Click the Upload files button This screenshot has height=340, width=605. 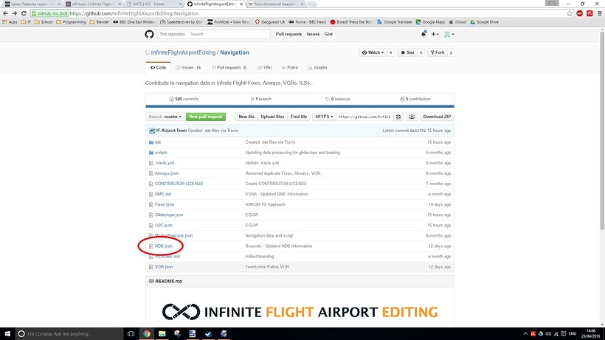[272, 117]
